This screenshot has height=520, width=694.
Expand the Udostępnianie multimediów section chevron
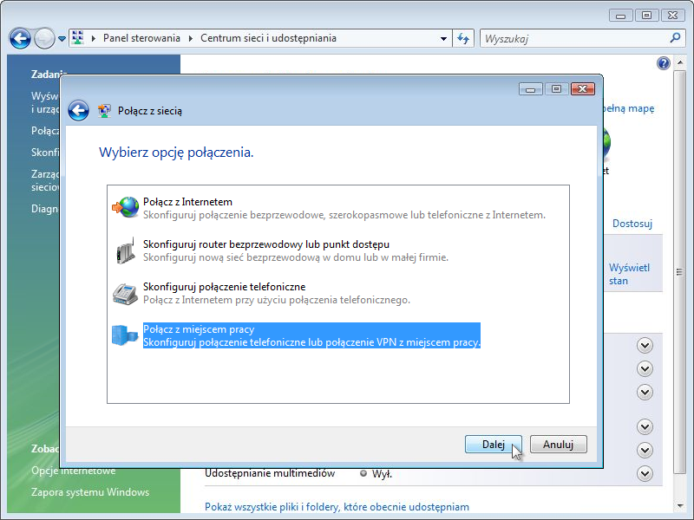(644, 473)
